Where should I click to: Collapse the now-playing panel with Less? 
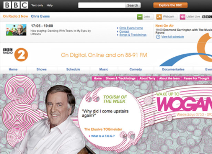(145, 17)
